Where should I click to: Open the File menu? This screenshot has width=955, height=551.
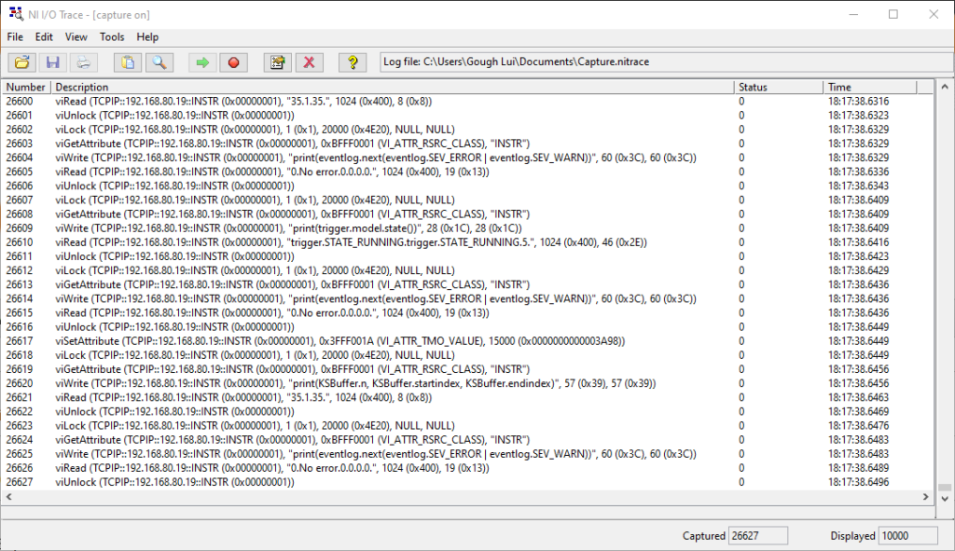coord(15,37)
